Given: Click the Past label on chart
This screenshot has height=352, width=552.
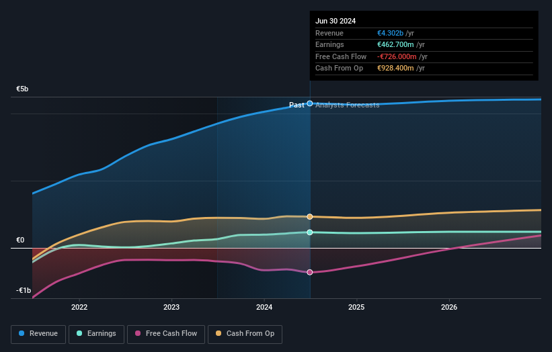Looking at the screenshot, I should point(297,105).
